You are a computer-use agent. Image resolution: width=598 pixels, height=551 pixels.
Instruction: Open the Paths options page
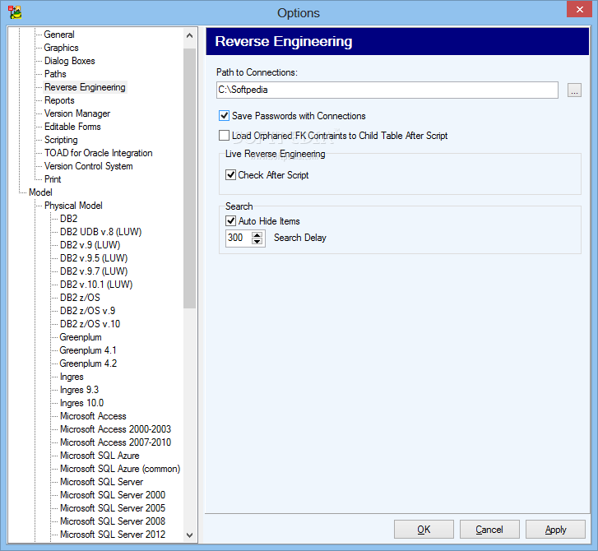tap(55, 74)
